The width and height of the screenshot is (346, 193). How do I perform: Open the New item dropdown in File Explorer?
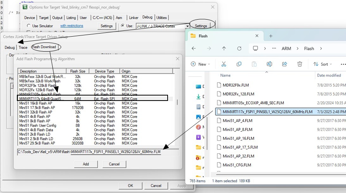[200, 64]
